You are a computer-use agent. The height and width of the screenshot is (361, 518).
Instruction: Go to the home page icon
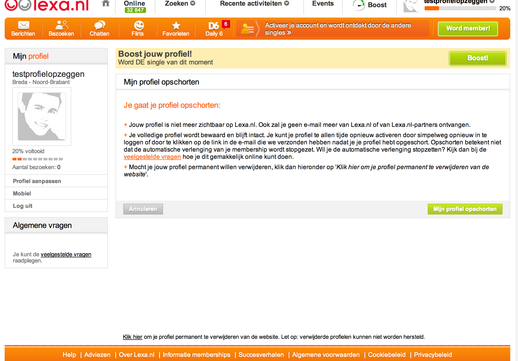[x=106, y=3]
